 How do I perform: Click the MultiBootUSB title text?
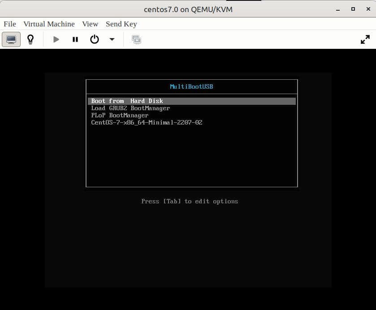coord(192,86)
